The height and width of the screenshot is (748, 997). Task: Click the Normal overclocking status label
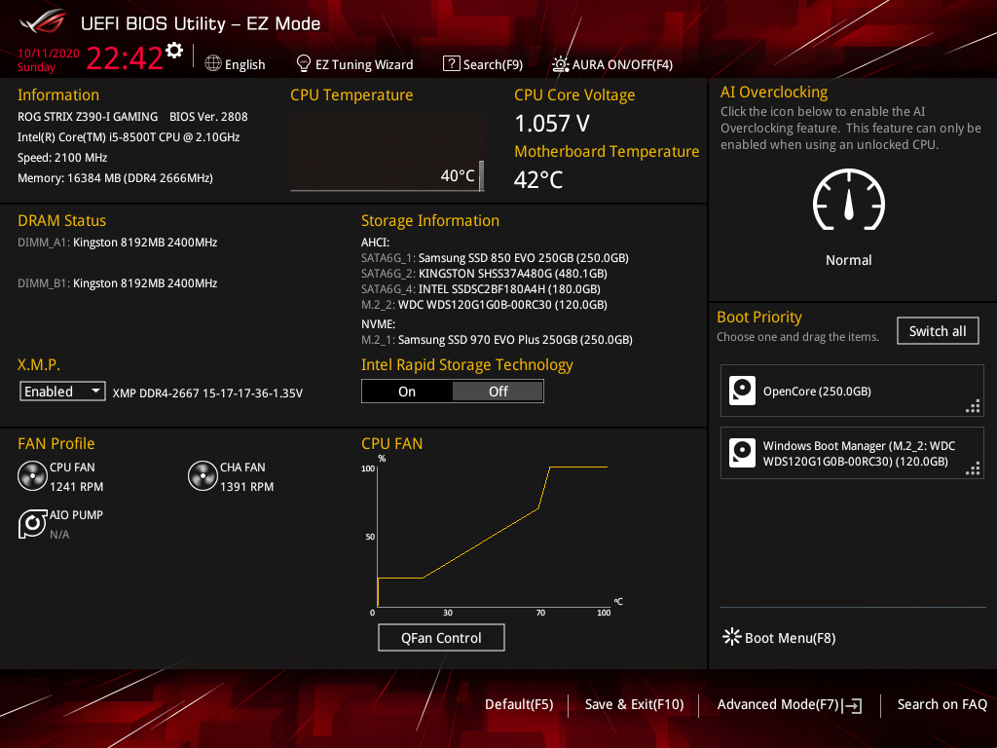848,260
